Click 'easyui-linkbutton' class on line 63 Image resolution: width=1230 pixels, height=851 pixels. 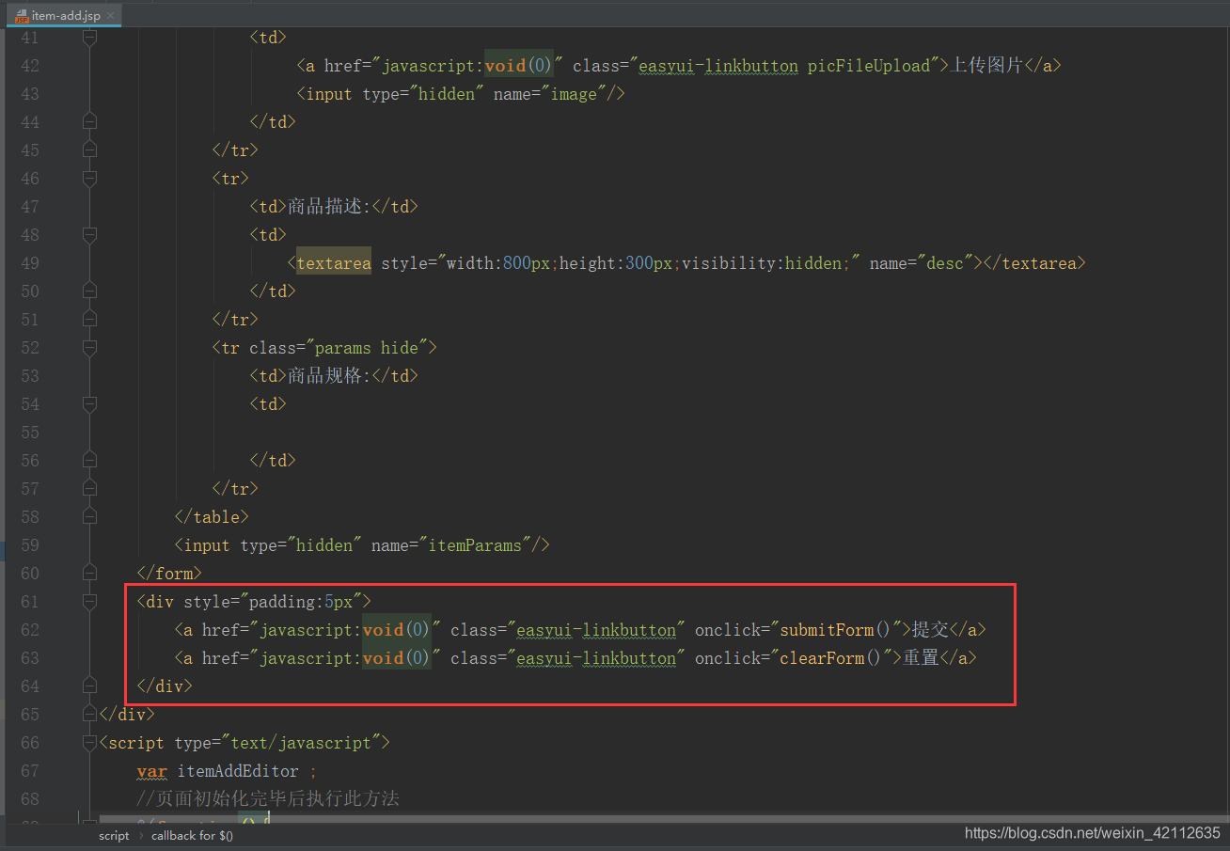tap(596, 658)
